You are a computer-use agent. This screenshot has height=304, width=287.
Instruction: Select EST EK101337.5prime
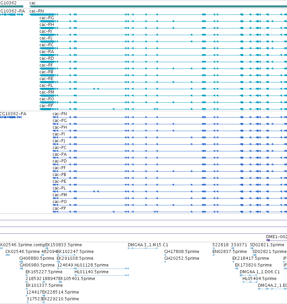pyautogui.click(x=44, y=285)
